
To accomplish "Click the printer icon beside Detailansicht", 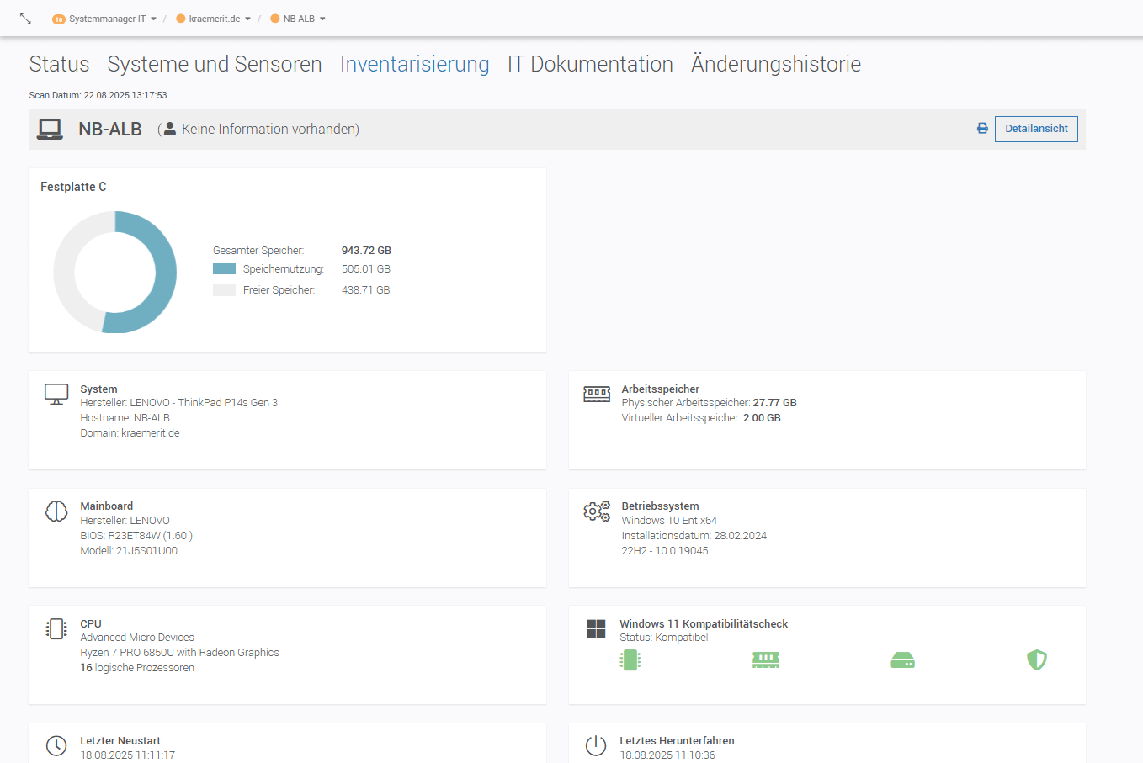I will pos(981,129).
